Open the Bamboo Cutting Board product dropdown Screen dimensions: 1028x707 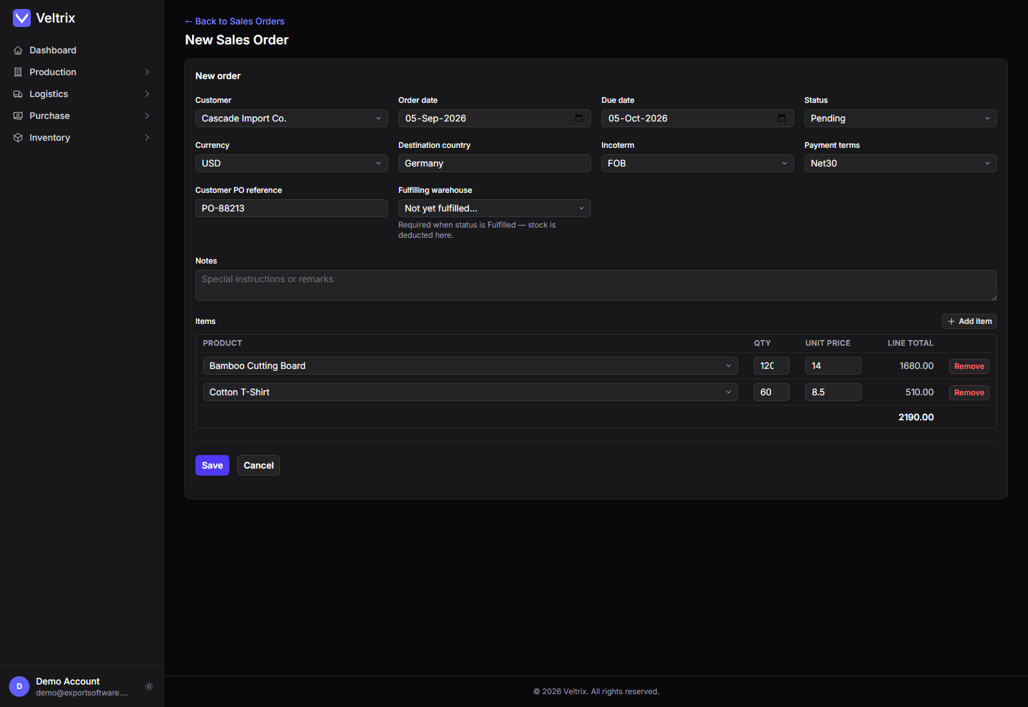tap(470, 366)
